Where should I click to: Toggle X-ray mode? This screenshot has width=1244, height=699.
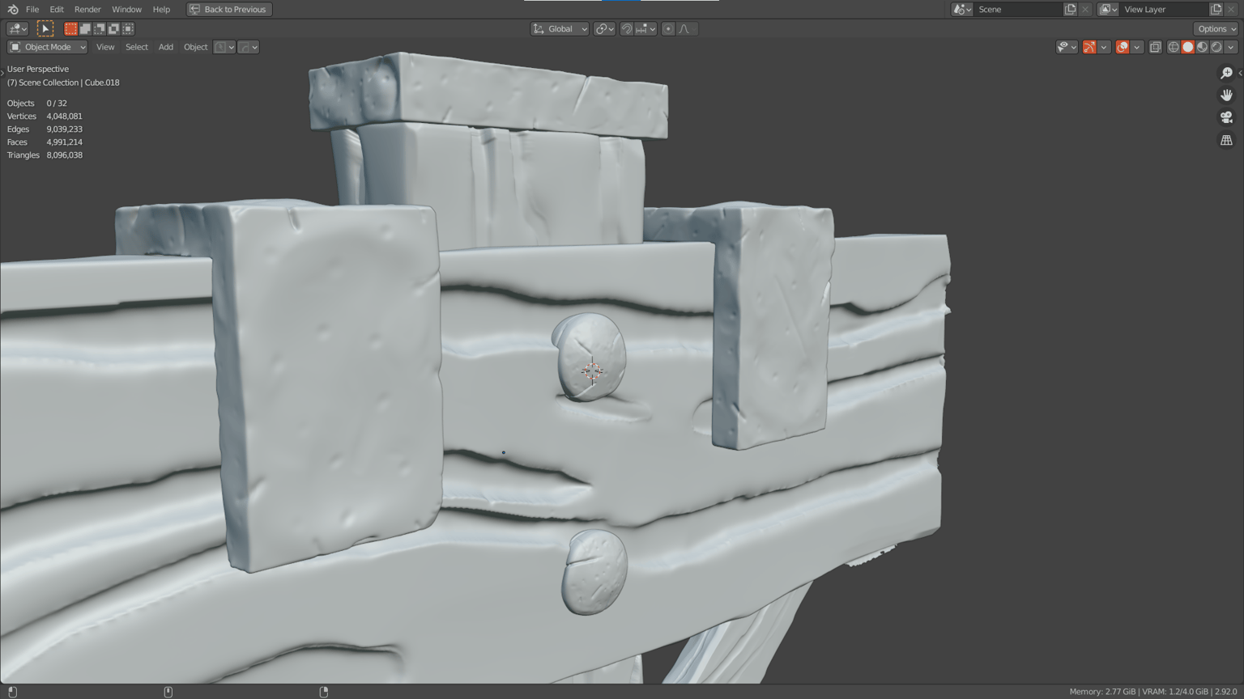click(x=1156, y=47)
